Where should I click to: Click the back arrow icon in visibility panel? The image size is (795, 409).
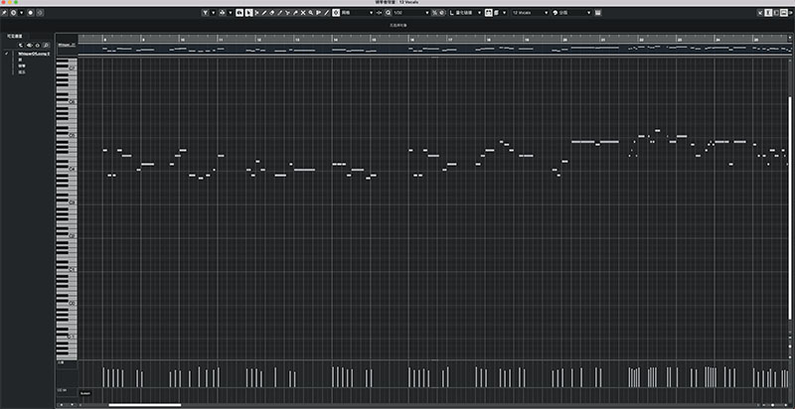point(21,45)
